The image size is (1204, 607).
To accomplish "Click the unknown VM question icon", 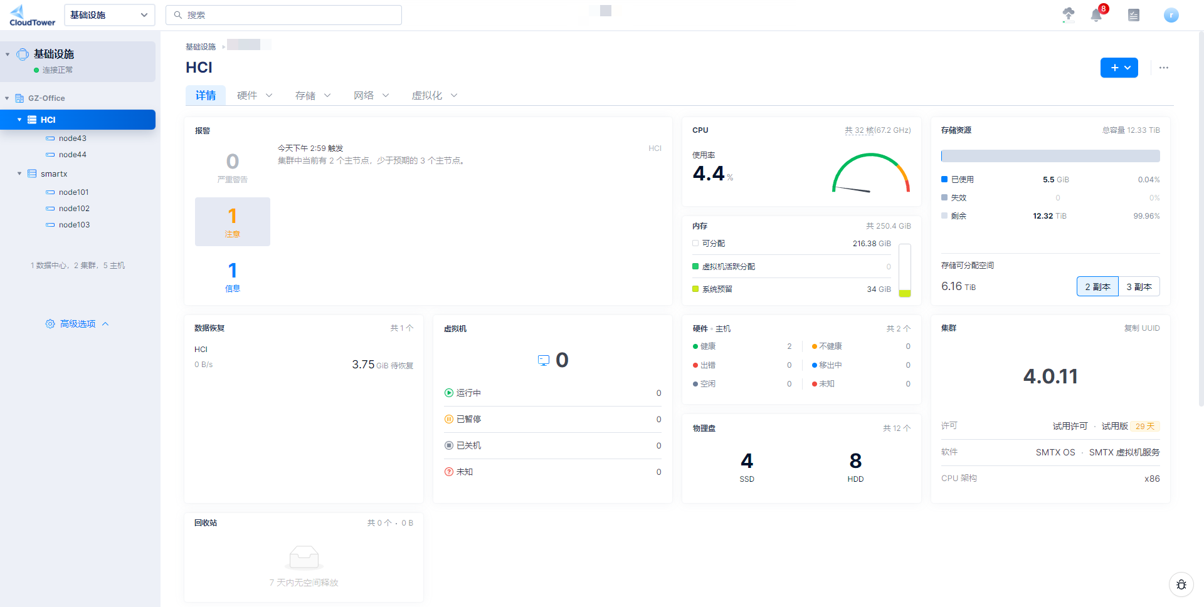I will point(449,472).
